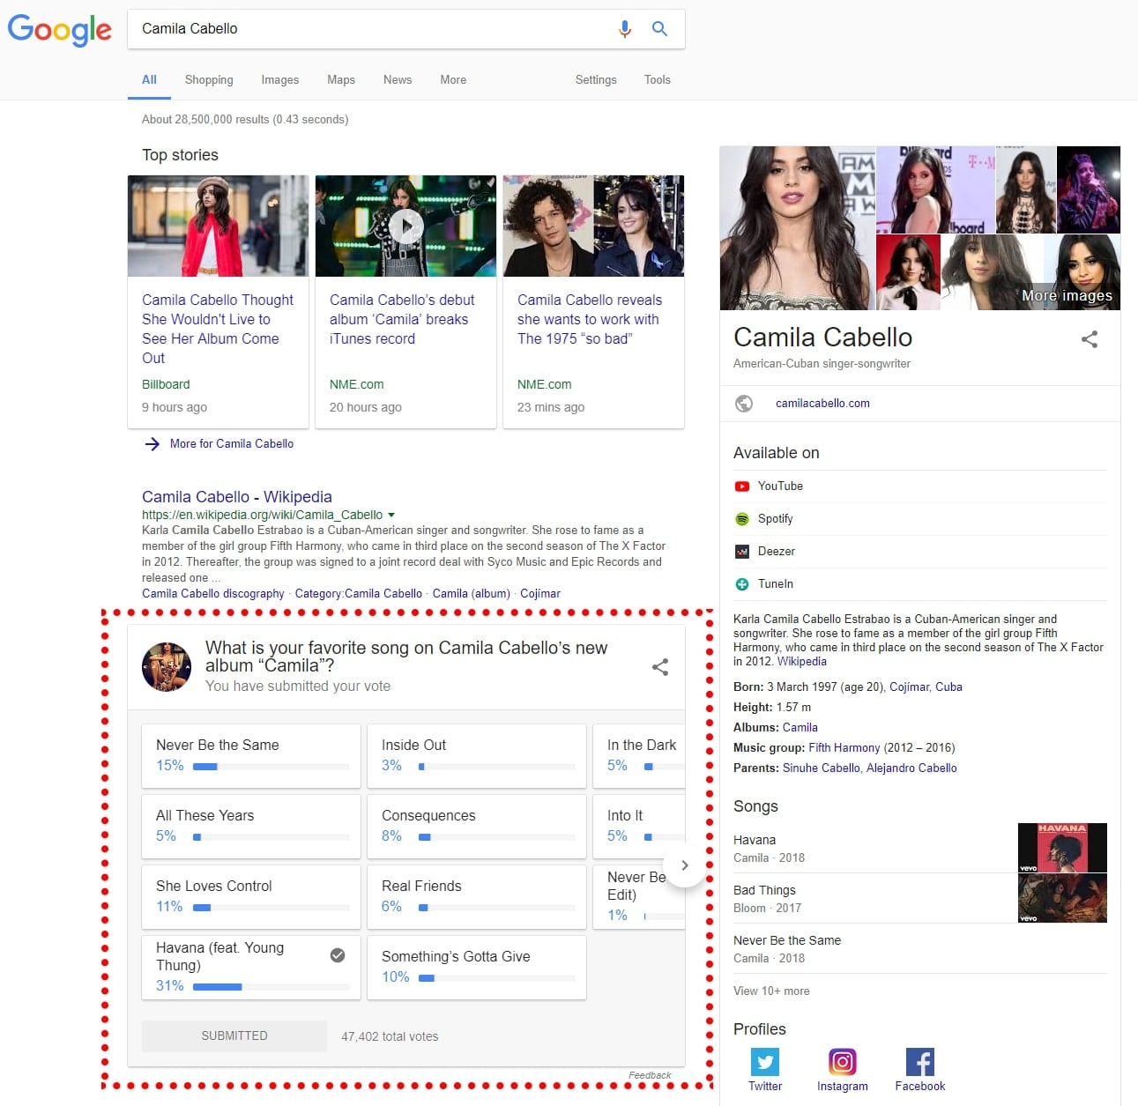The image size is (1138, 1106).
Task: Switch to the Images tab
Action: (x=280, y=79)
